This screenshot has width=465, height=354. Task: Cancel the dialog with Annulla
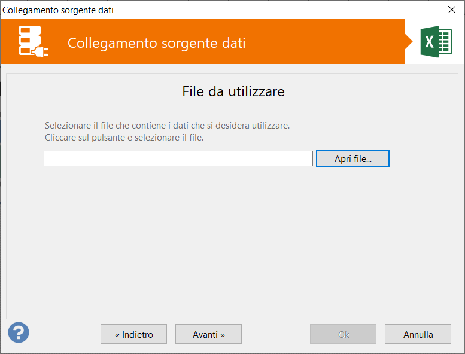pos(418,334)
